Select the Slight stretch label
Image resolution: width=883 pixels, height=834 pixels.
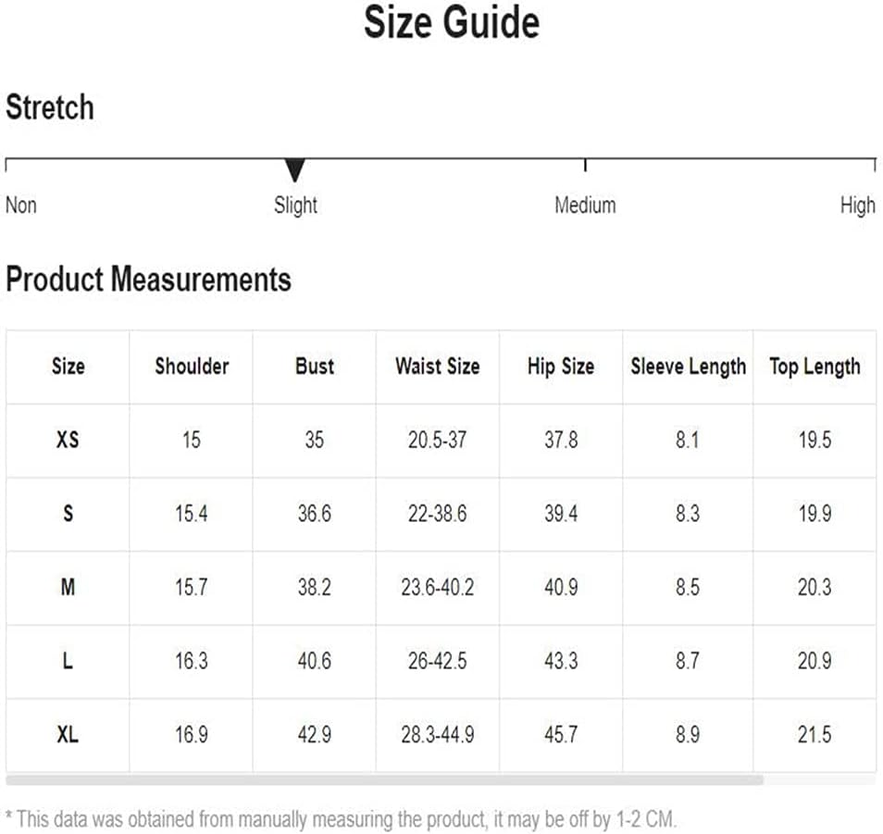(x=295, y=205)
